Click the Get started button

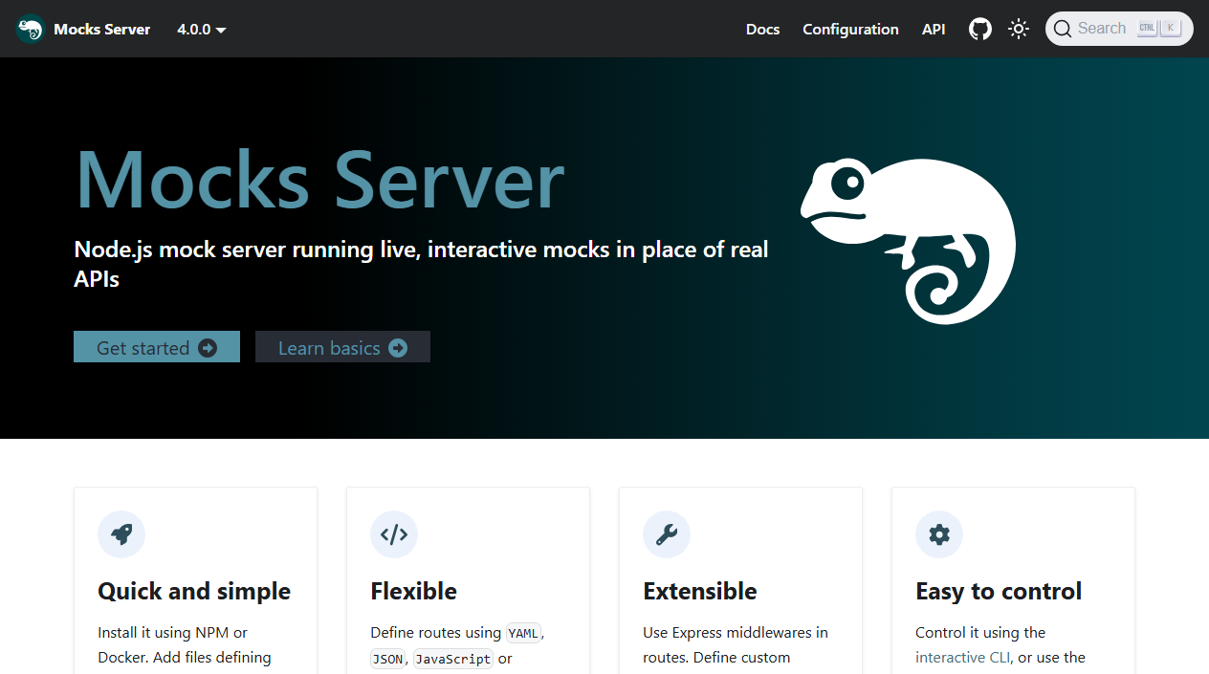click(x=156, y=347)
